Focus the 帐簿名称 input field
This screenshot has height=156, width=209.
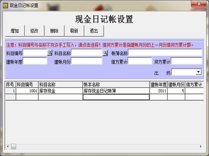pos(165,52)
